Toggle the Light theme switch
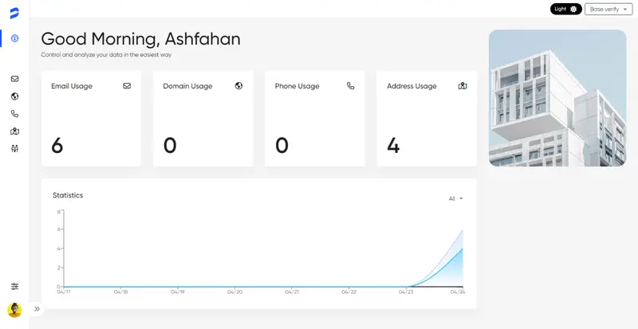638x329 pixels. [566, 9]
